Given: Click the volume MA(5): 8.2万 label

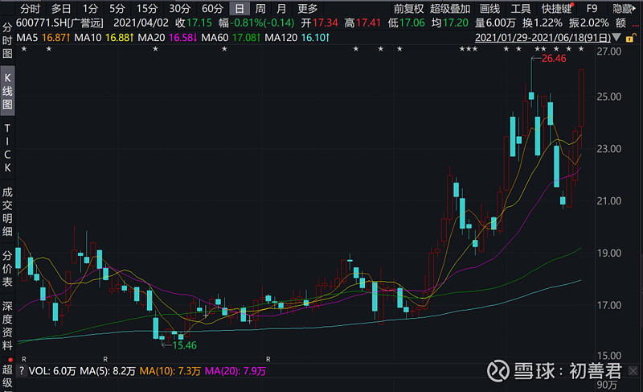Looking at the screenshot, I should 108,371.
